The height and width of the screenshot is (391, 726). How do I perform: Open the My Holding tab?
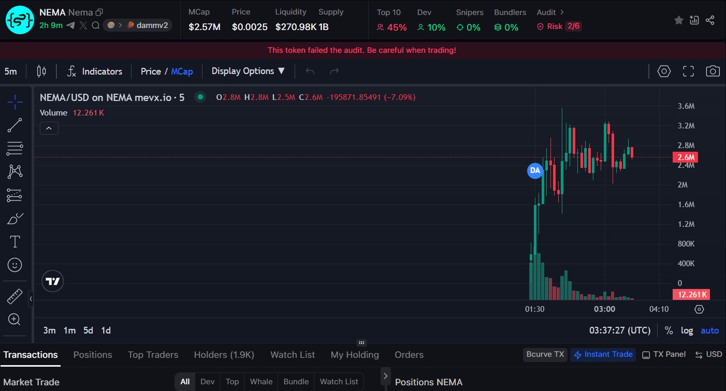tap(355, 355)
